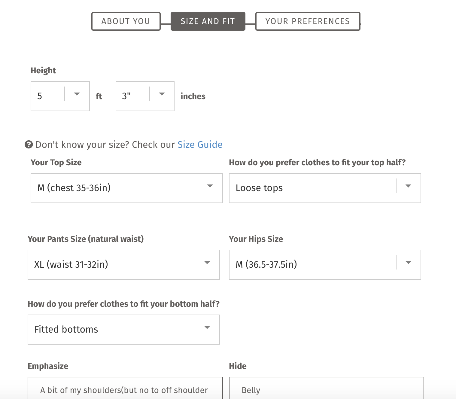The height and width of the screenshot is (399, 456).
Task: Open the bottom half fit dropdown arrow
Action: point(207,328)
